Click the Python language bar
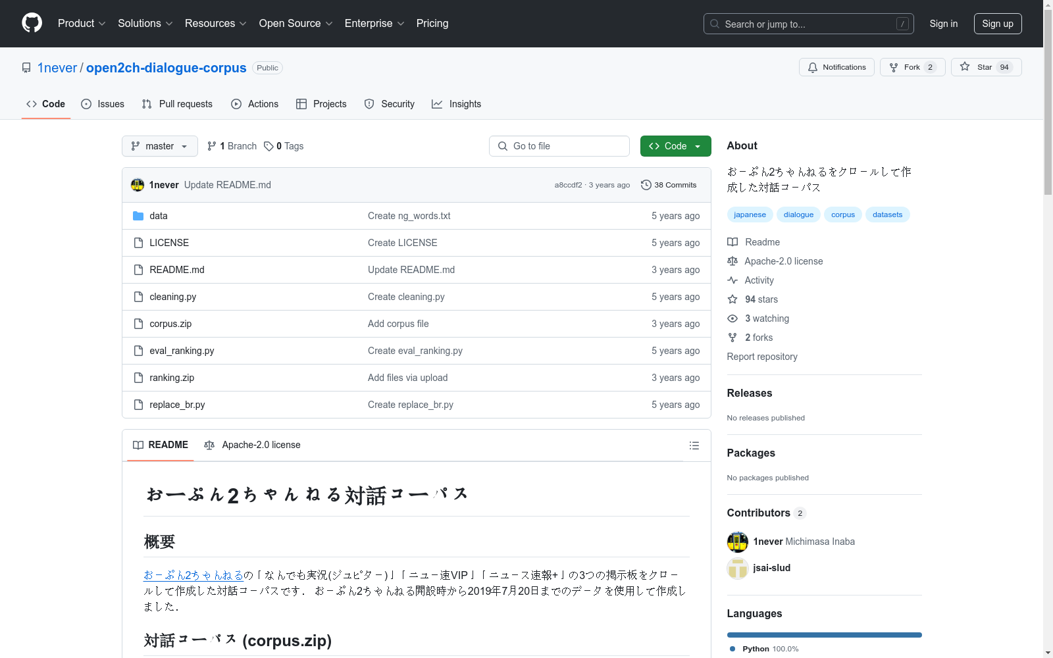 824,635
